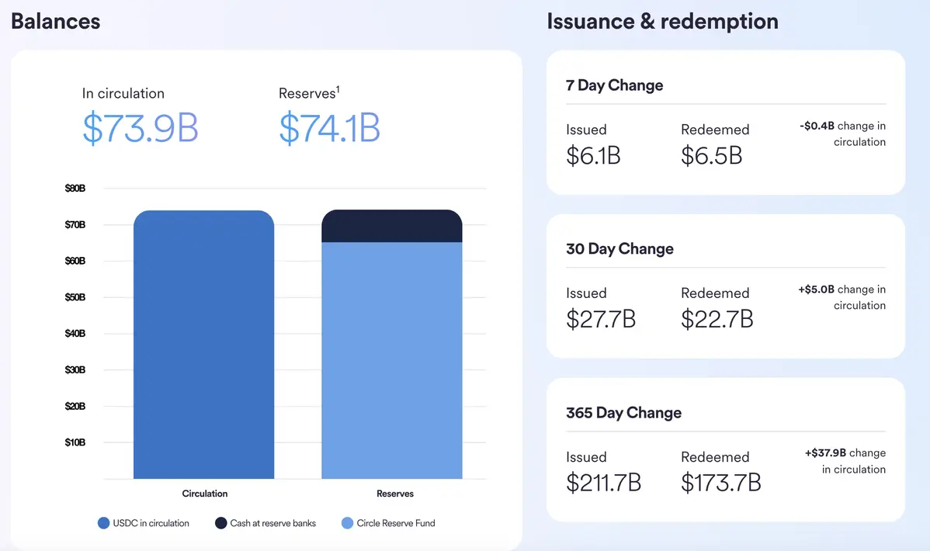Click the light blue Circle Reserve Fund bar segment
Viewport: 930px width, 551px height.
coord(391,361)
